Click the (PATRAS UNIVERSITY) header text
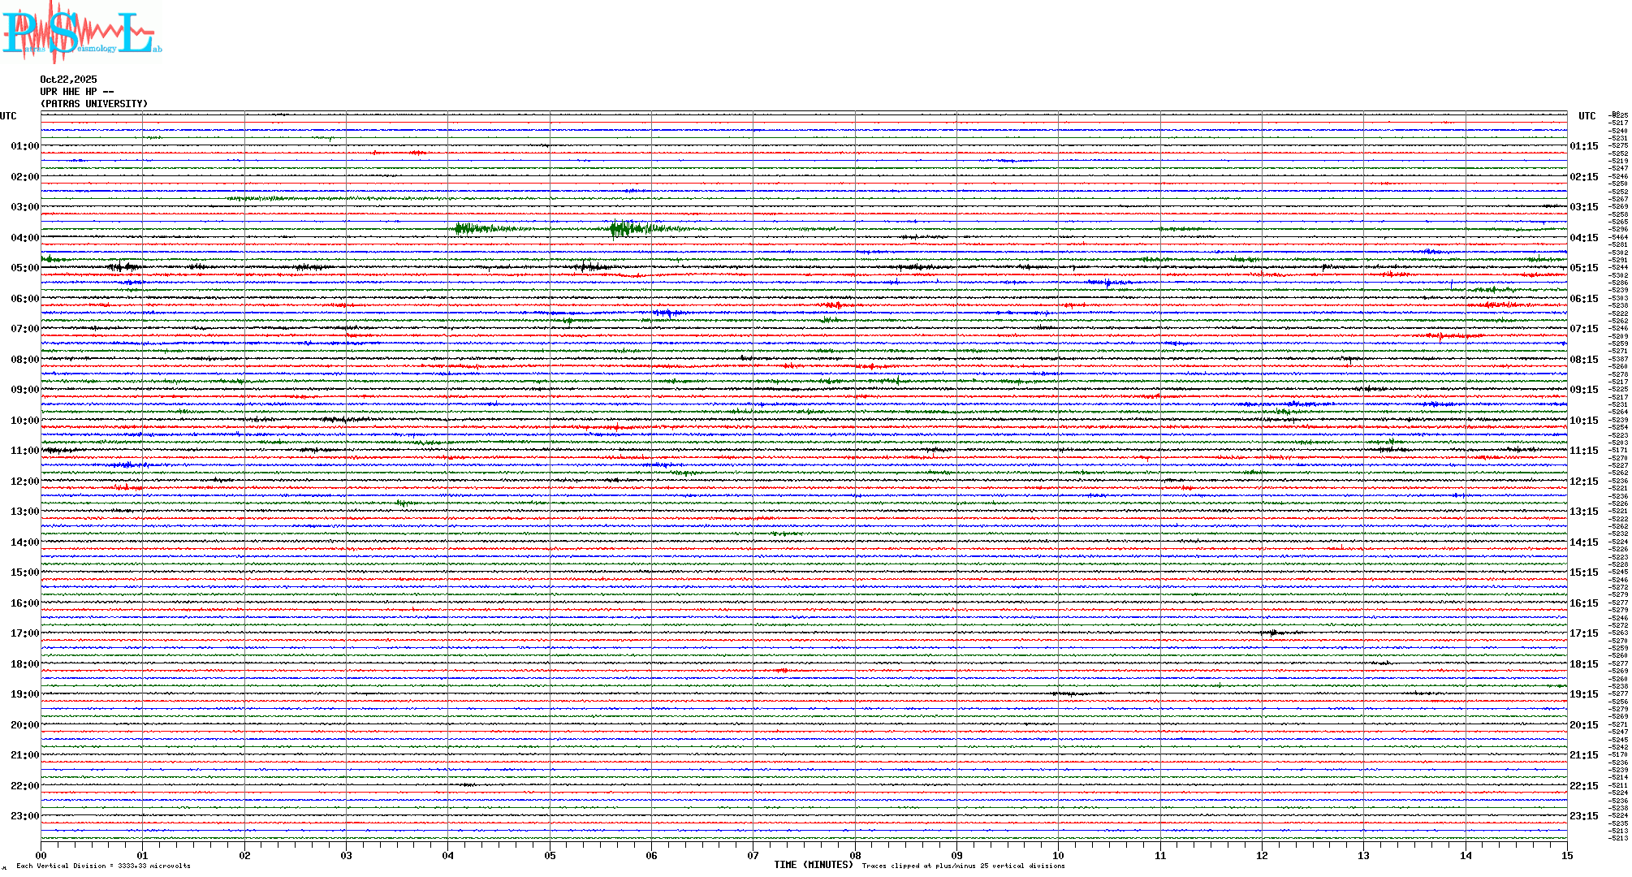The width and height of the screenshot is (1632, 877). click(94, 104)
